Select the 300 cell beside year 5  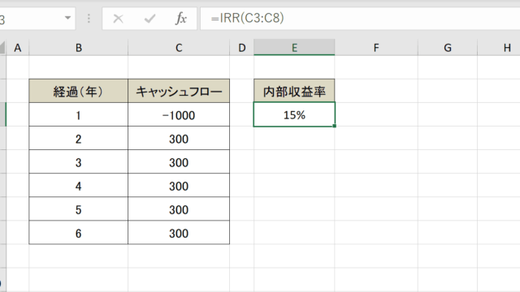(x=179, y=209)
